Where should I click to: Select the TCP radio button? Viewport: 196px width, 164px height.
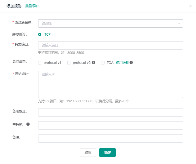40,34
